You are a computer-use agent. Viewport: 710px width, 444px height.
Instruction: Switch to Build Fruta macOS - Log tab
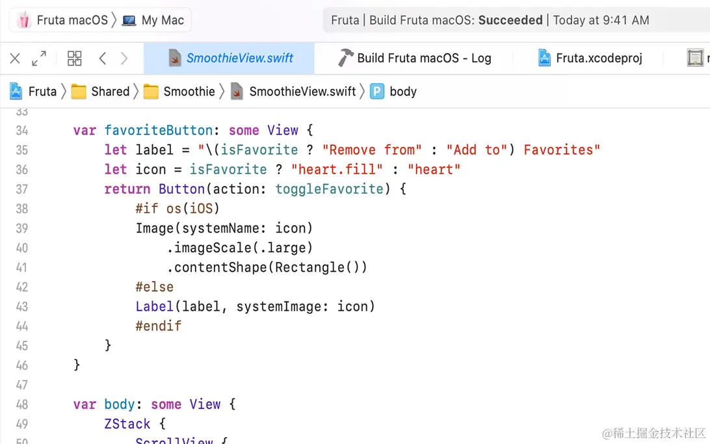click(414, 59)
